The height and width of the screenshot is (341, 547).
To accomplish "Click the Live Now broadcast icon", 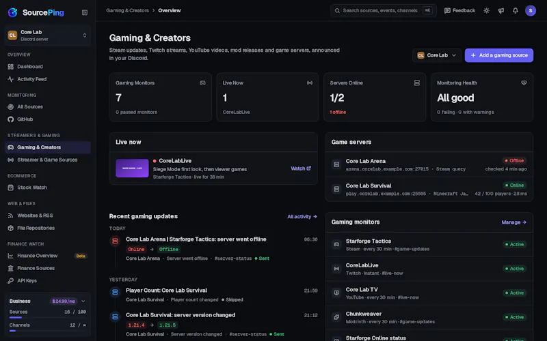I will click(x=310, y=83).
